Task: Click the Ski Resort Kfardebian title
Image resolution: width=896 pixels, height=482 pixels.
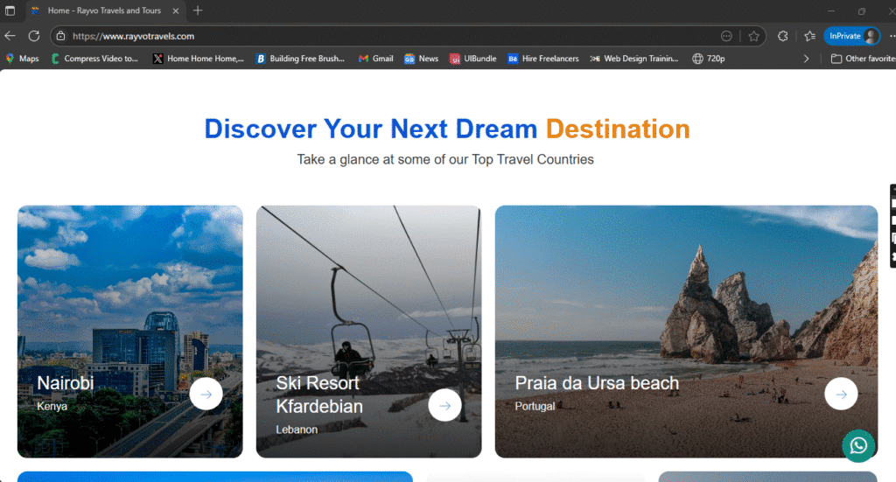Action: [x=319, y=395]
